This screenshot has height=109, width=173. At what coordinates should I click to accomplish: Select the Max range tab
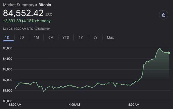click(x=110, y=38)
